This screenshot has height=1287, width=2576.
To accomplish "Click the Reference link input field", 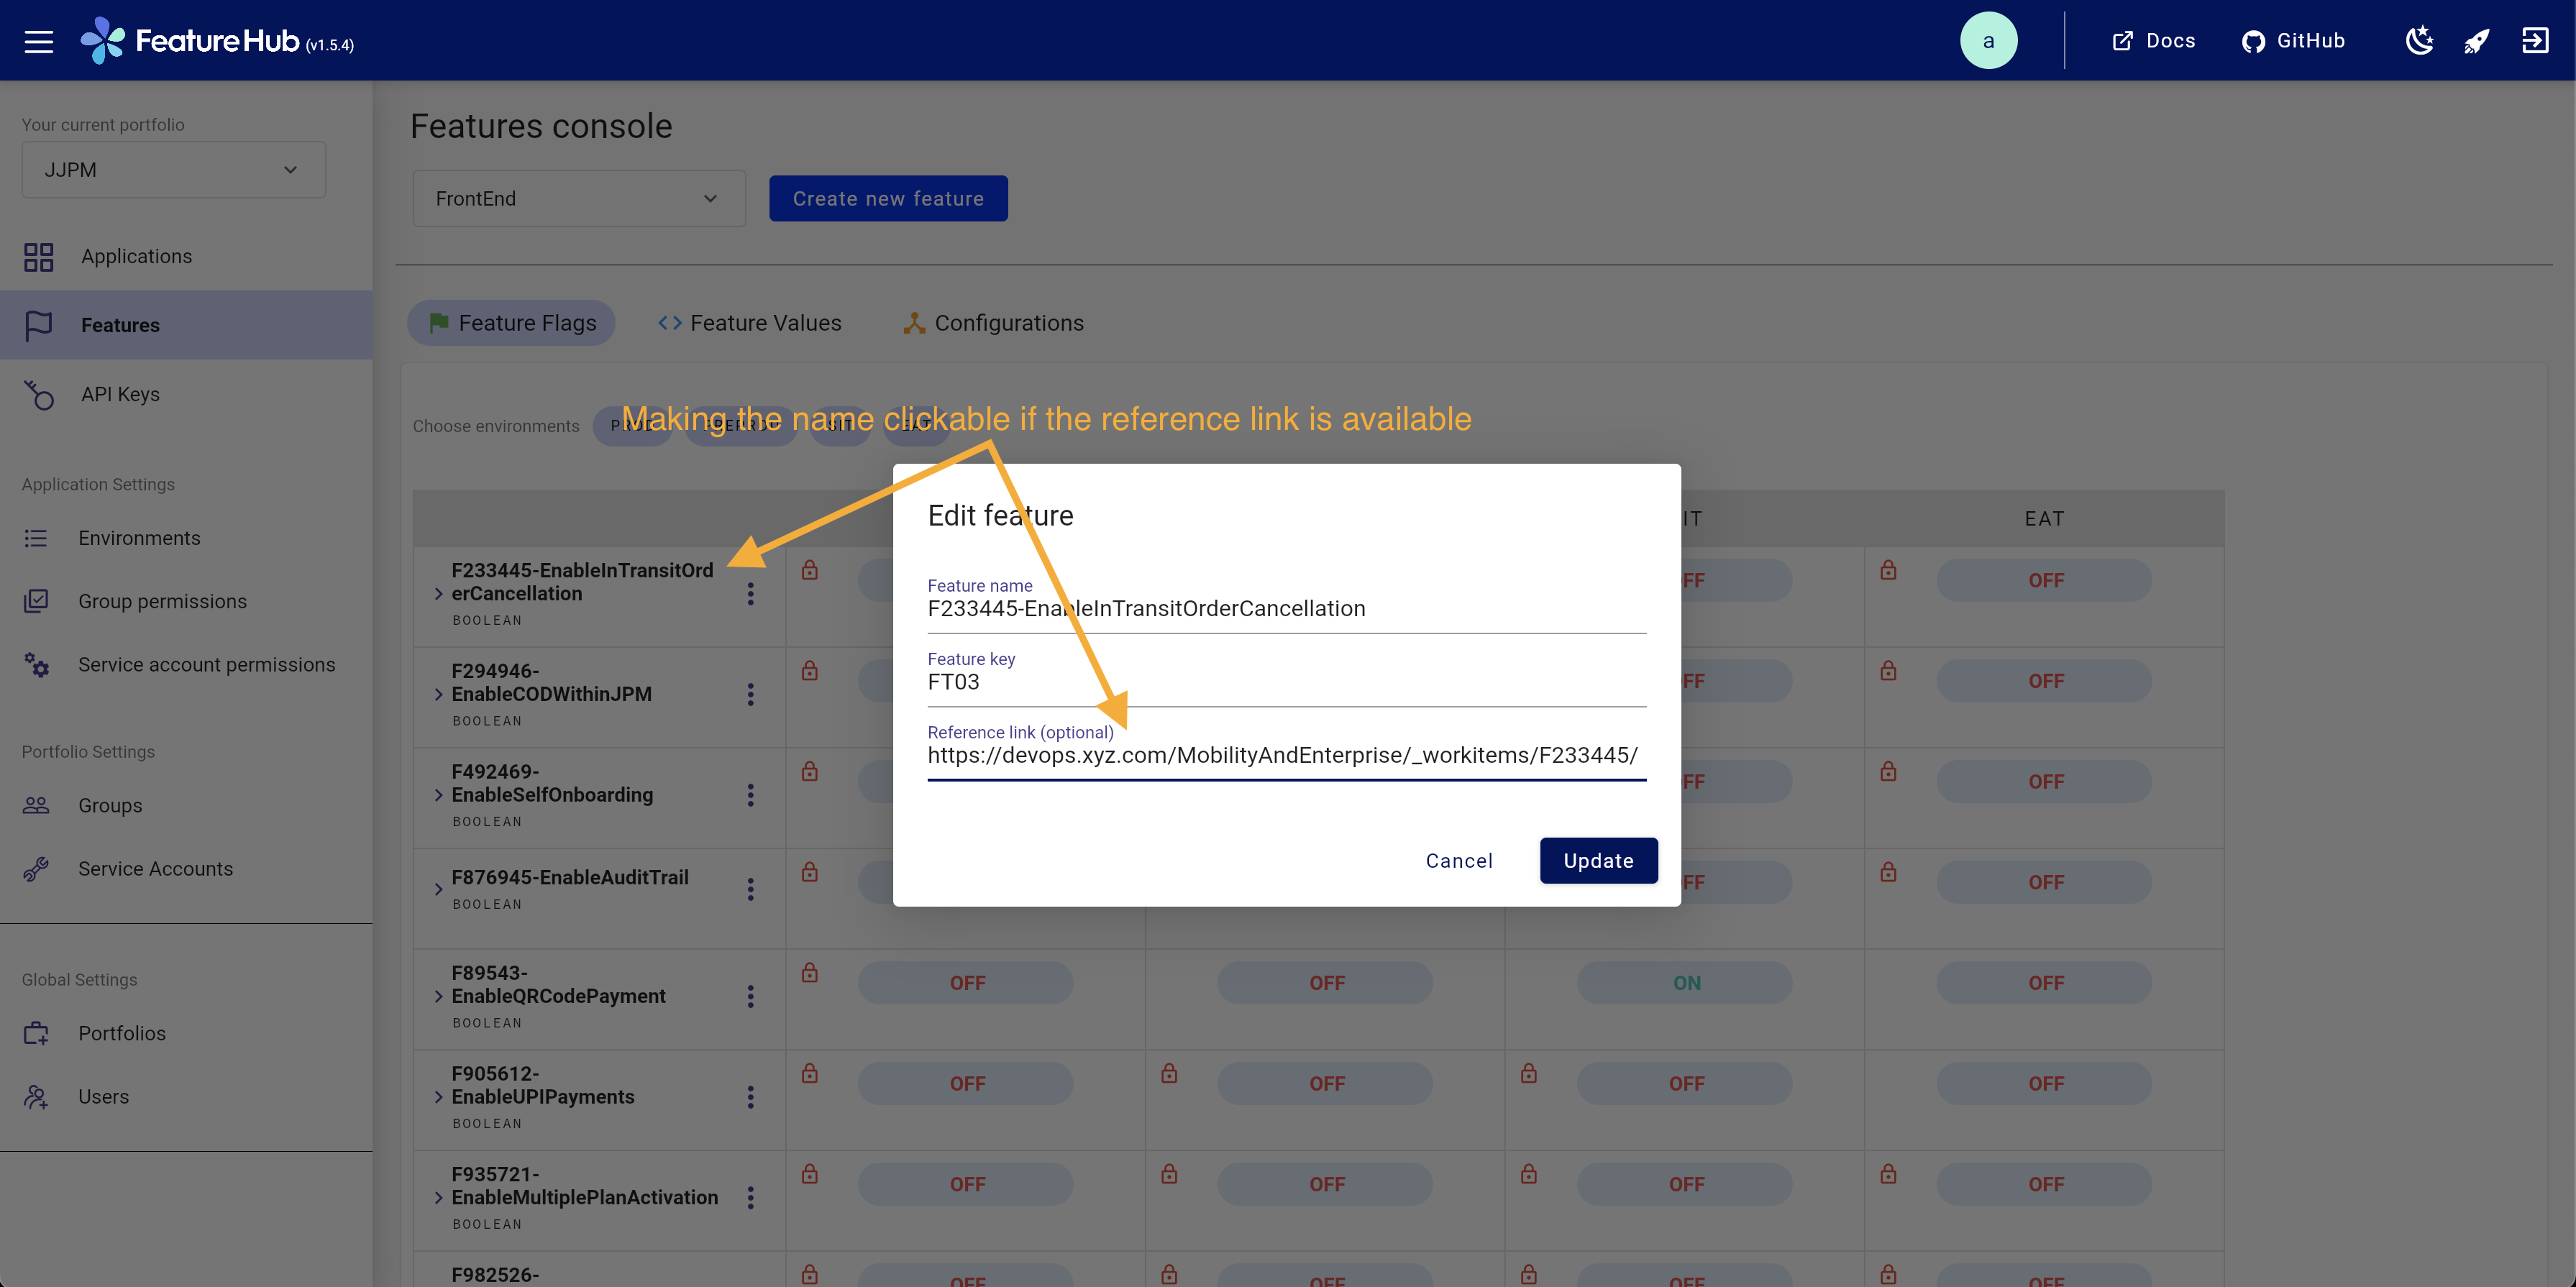I will (x=1286, y=755).
